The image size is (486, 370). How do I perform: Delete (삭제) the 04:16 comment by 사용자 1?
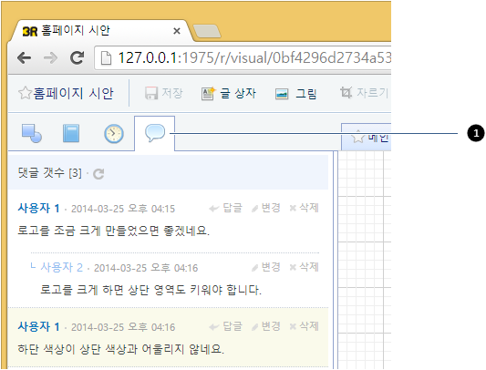tap(304, 326)
